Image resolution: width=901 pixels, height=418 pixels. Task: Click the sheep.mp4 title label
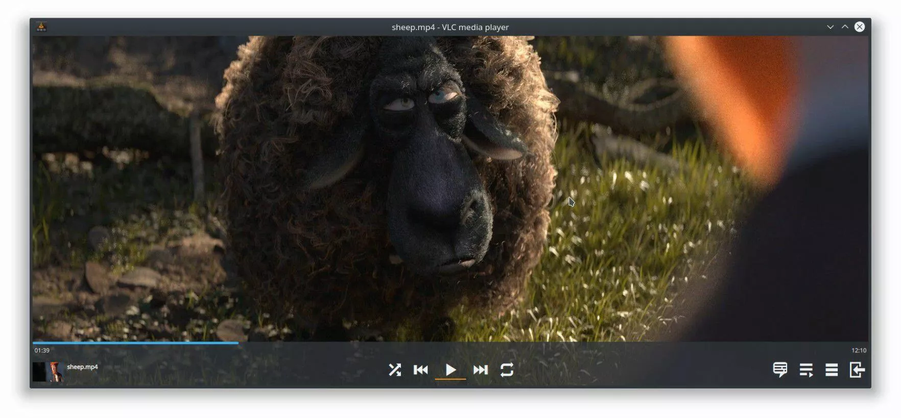82,367
